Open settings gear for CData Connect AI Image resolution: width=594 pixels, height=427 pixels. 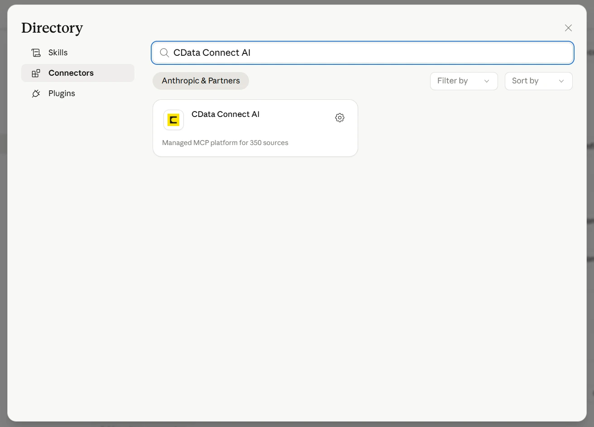pos(340,118)
